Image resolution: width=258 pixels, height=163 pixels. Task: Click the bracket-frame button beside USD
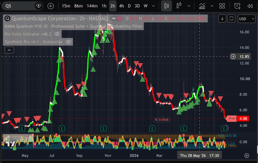click(231, 19)
